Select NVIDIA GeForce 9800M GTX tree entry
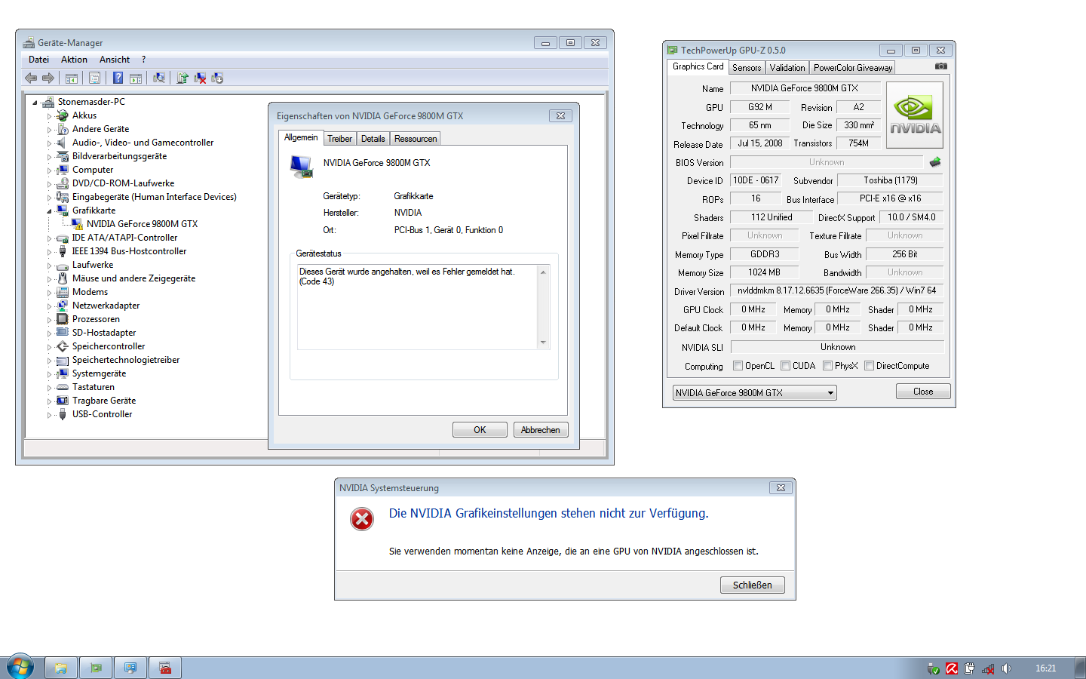Screen dimensions: 1086x679 [x=142, y=224]
